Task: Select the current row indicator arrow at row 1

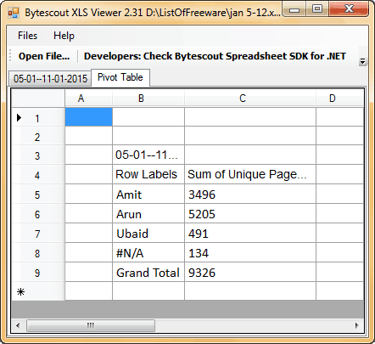Action: pos(19,117)
